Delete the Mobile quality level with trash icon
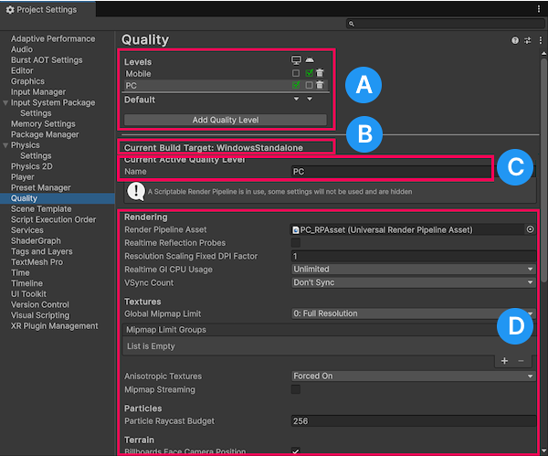This screenshot has height=456, width=548. 320,73
